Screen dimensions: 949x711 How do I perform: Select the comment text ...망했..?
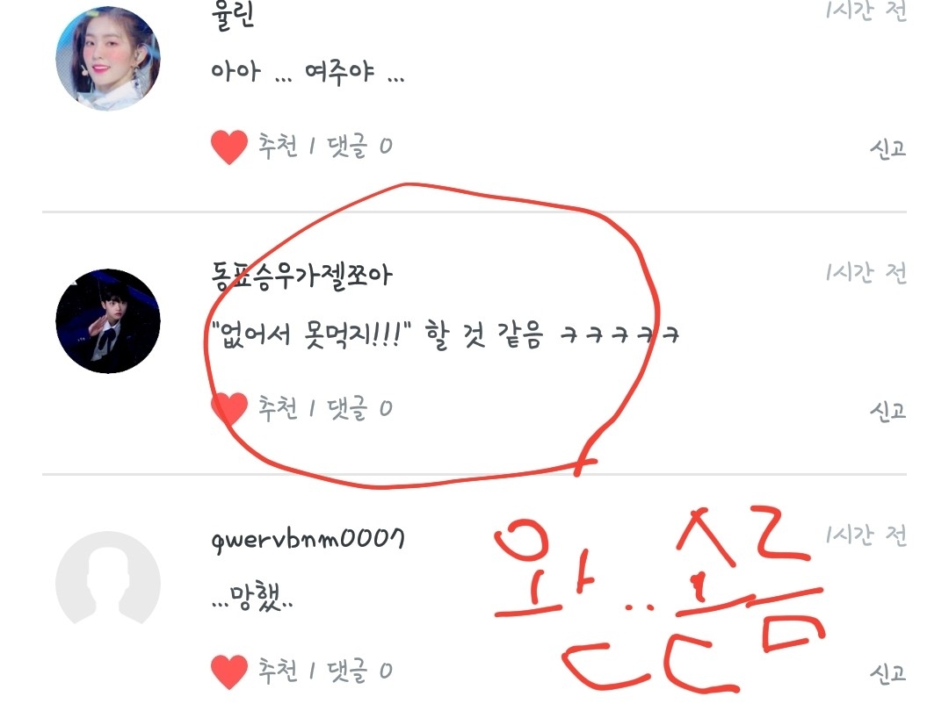(252, 596)
